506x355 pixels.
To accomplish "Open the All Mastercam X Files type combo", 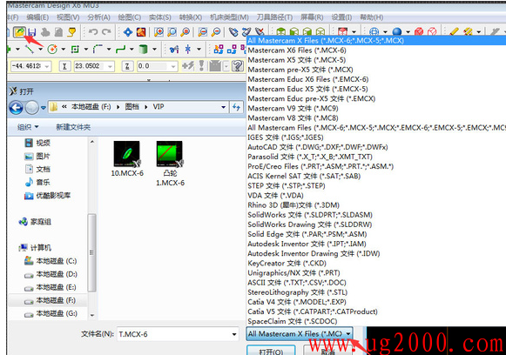I will click(x=299, y=334).
